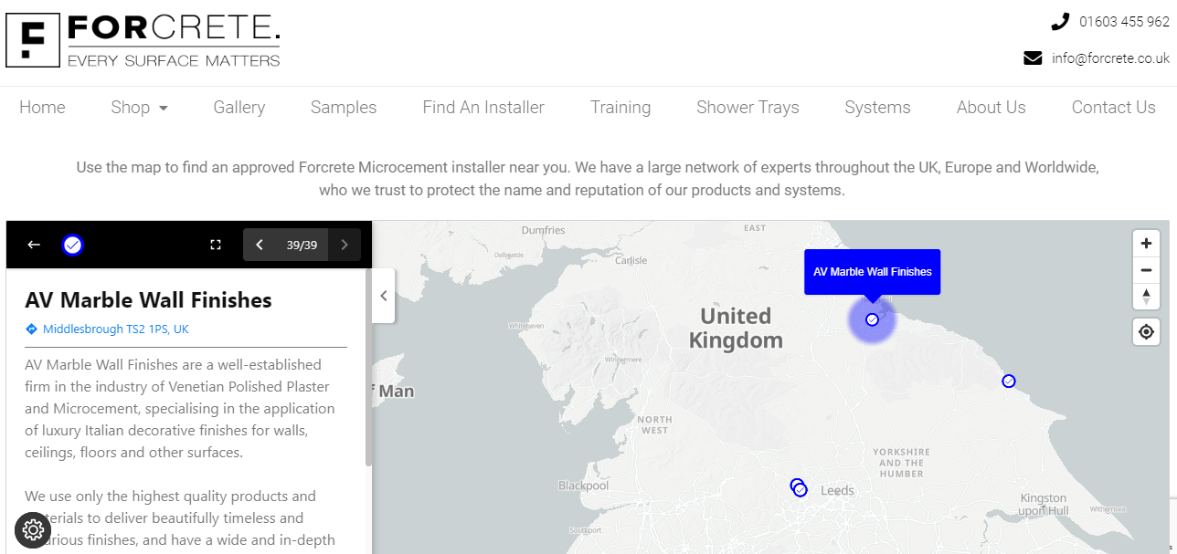The height and width of the screenshot is (554, 1177).
Task: Select the map marker near Leeds
Action: point(800,489)
